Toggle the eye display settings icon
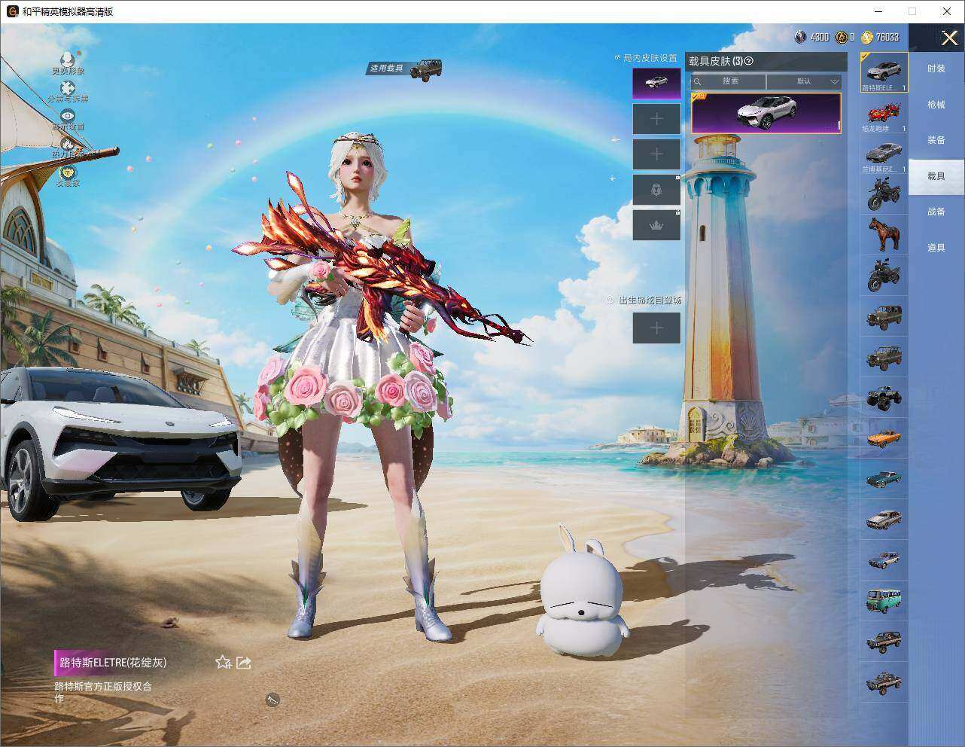The image size is (965, 747). pos(68,116)
